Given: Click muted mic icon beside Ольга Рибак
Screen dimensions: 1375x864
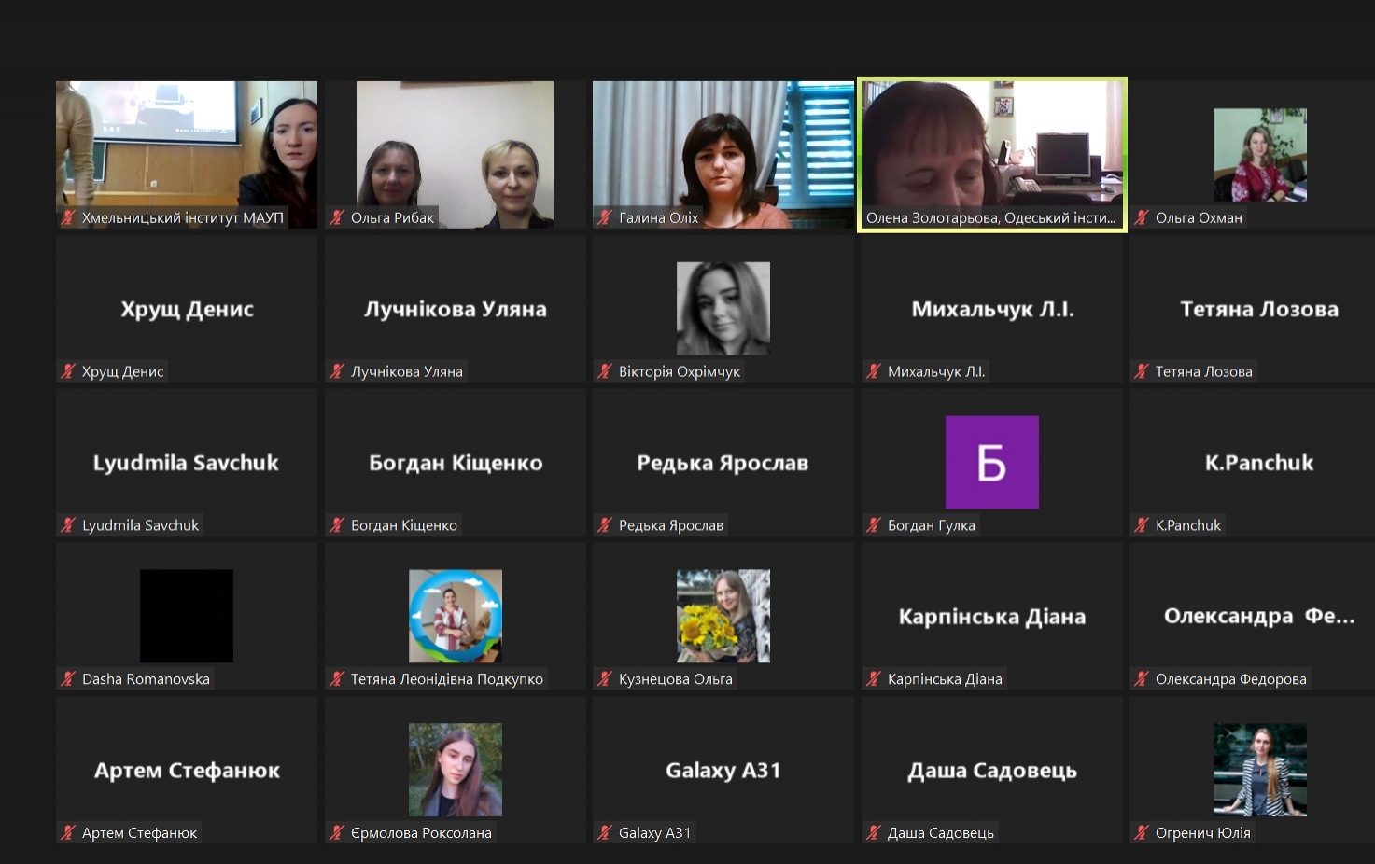Looking at the screenshot, I should [337, 217].
